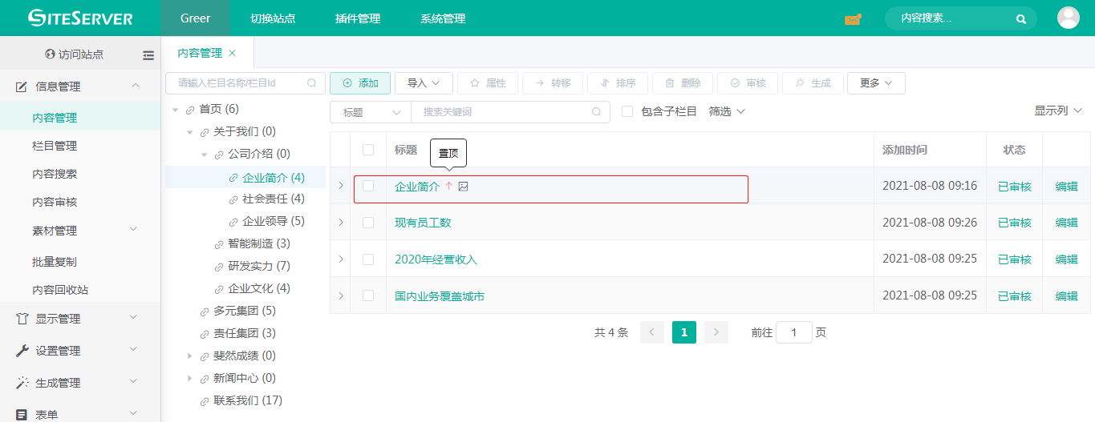Image resolution: width=1095 pixels, height=422 pixels.
Task: Click the image icon beside 企业简介 title
Action: (463, 187)
